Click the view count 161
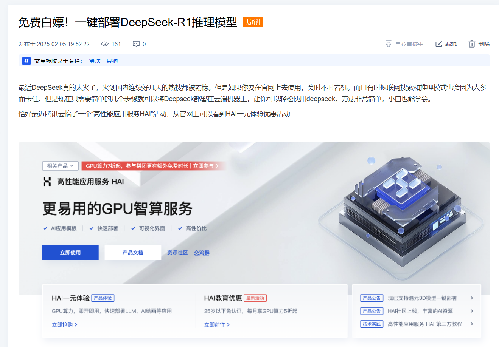This screenshot has width=499, height=347. [x=116, y=44]
